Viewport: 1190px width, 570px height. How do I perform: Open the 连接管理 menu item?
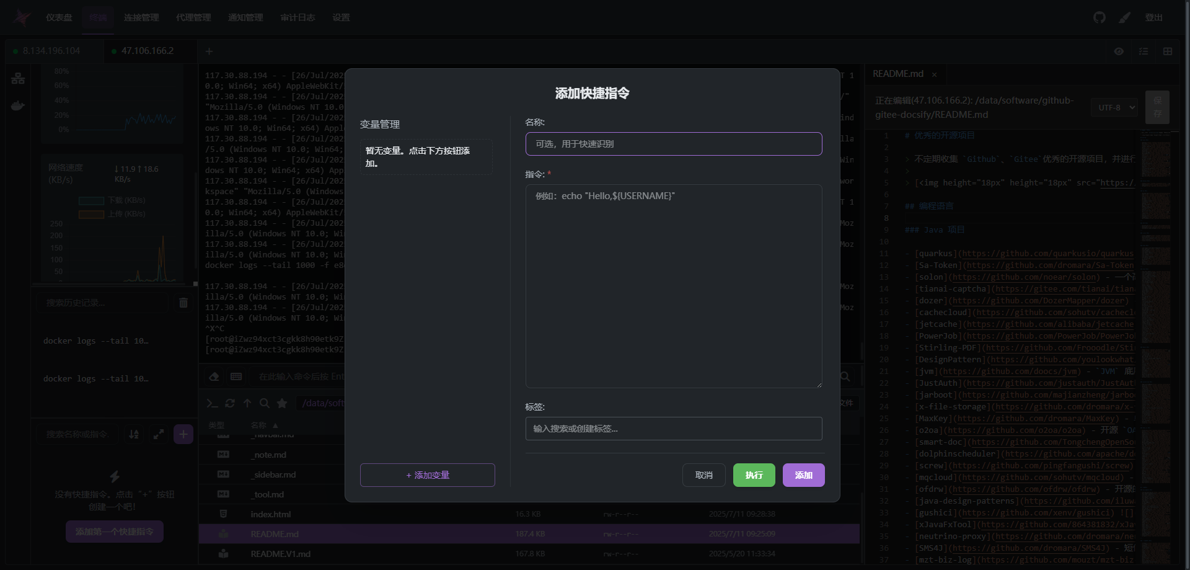(141, 17)
